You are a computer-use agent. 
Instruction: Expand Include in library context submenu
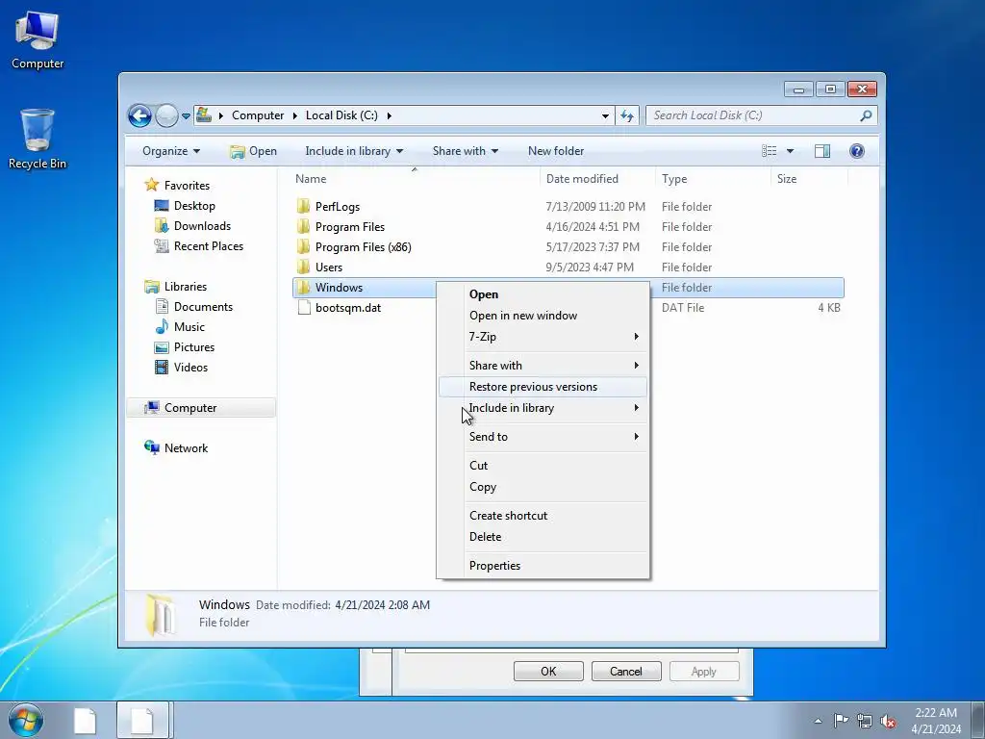point(543,408)
